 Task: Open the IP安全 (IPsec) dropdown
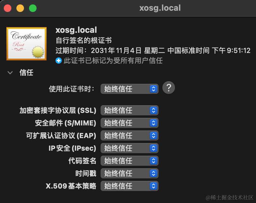(x=129, y=148)
